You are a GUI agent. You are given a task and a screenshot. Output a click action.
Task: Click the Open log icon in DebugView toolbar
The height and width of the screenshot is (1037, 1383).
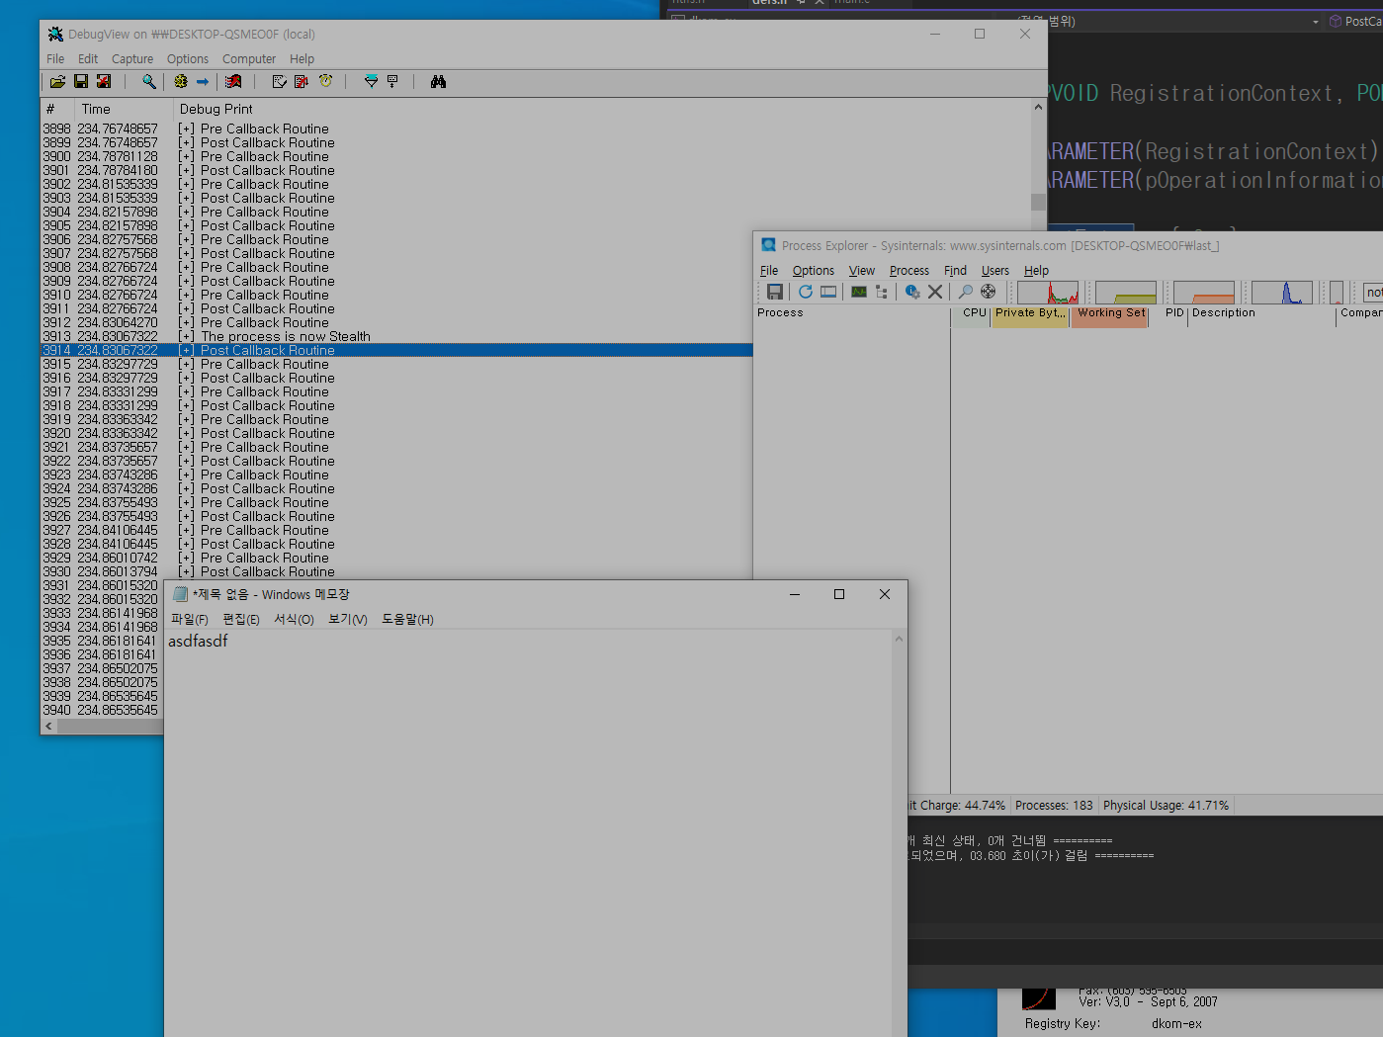click(x=58, y=82)
